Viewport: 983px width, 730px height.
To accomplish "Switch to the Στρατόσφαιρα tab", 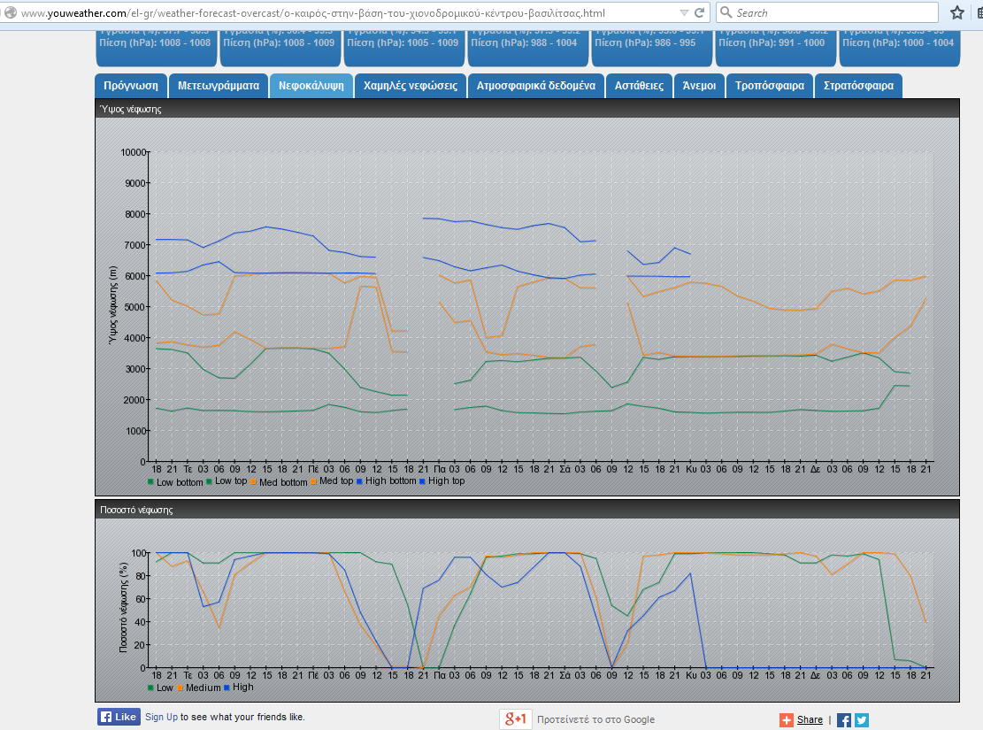I will point(858,86).
